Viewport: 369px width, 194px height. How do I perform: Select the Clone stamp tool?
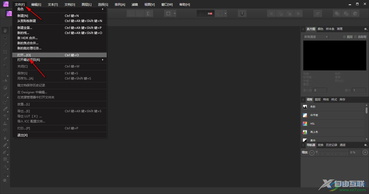click(5, 123)
